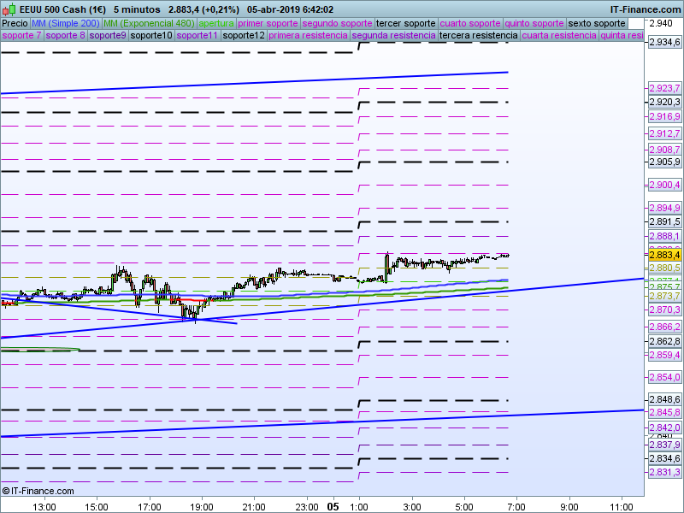Open the IT-Finance.com link top right
Screen dimensions: 684x513
(646, 9)
